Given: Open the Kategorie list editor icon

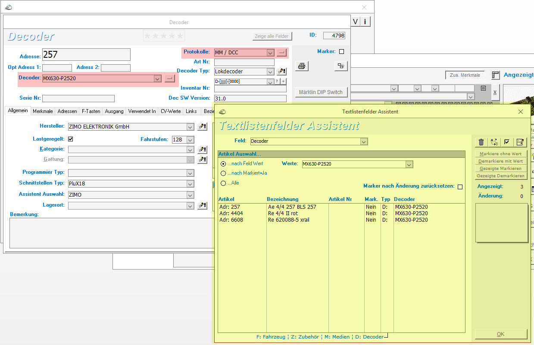Looking at the screenshot, I should click(202, 150).
